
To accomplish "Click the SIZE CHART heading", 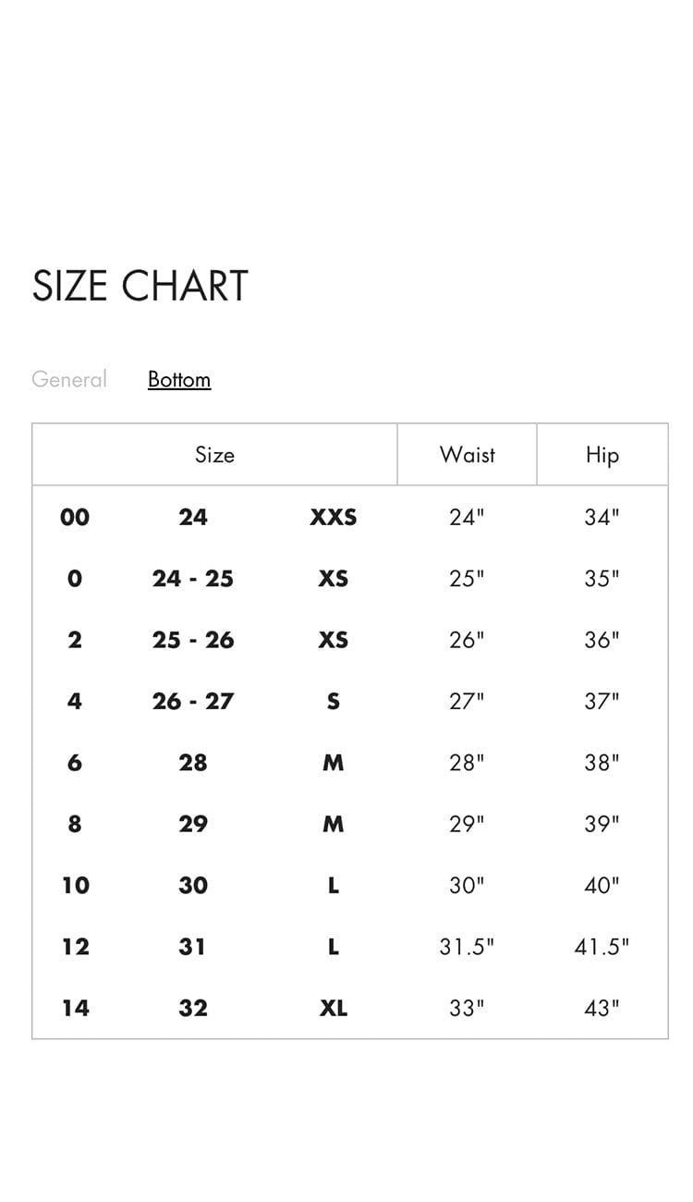I will click(140, 287).
